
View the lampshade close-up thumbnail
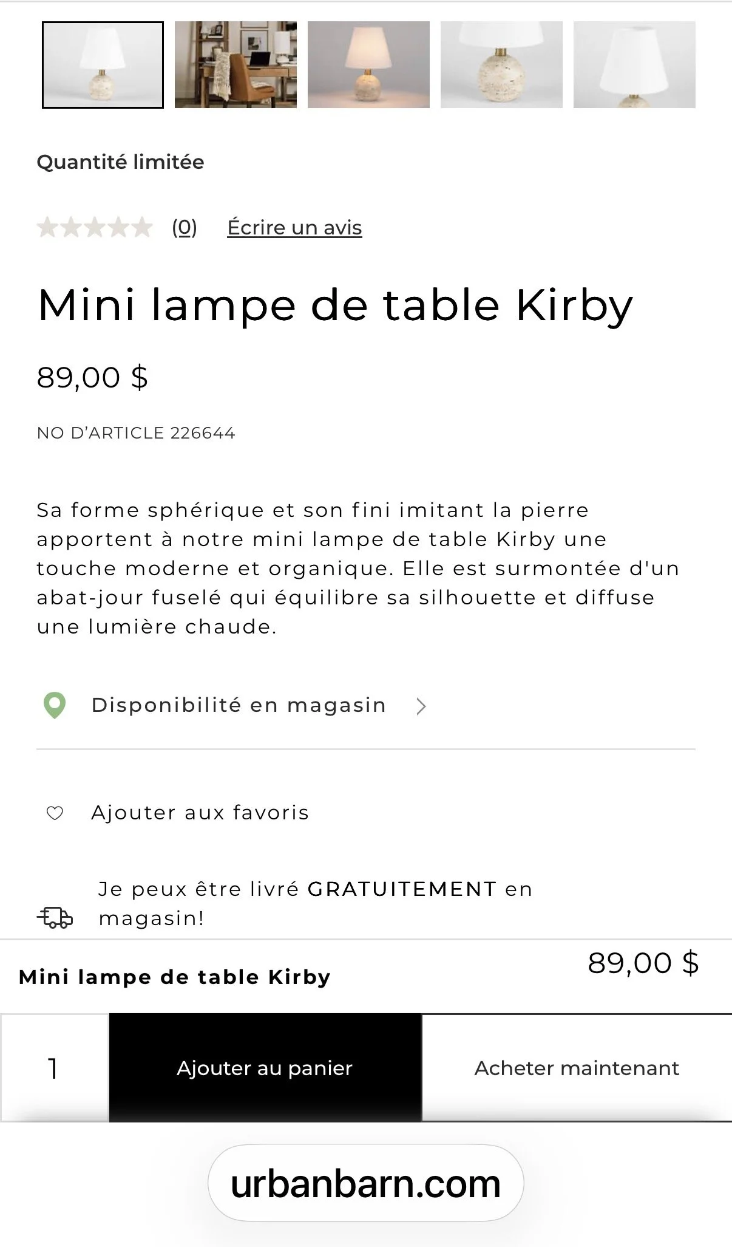tap(634, 65)
